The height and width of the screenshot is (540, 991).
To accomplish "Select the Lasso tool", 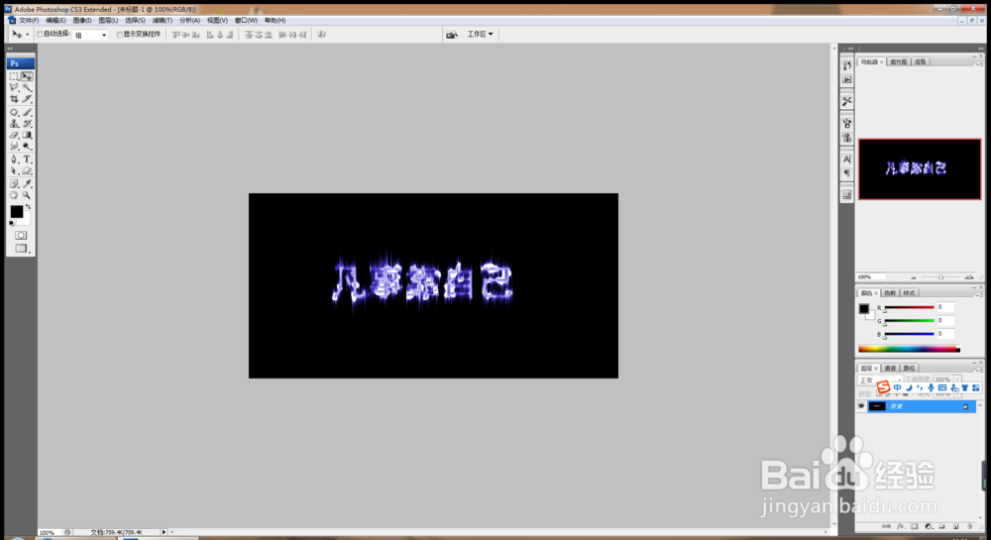I will click(x=14, y=88).
